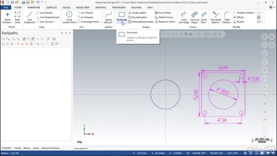
Task: Select the Arc Tangent command
Action: [x=85, y=17]
